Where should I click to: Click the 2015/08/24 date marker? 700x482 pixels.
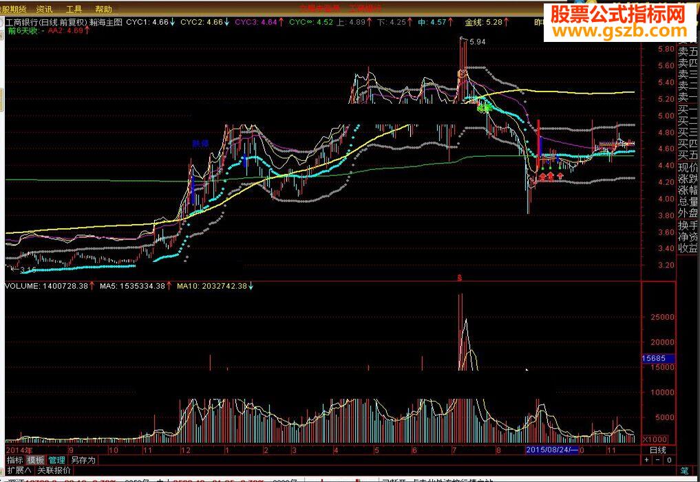click(552, 450)
